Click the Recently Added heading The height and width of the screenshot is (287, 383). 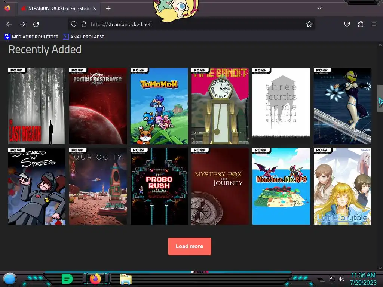[45, 50]
